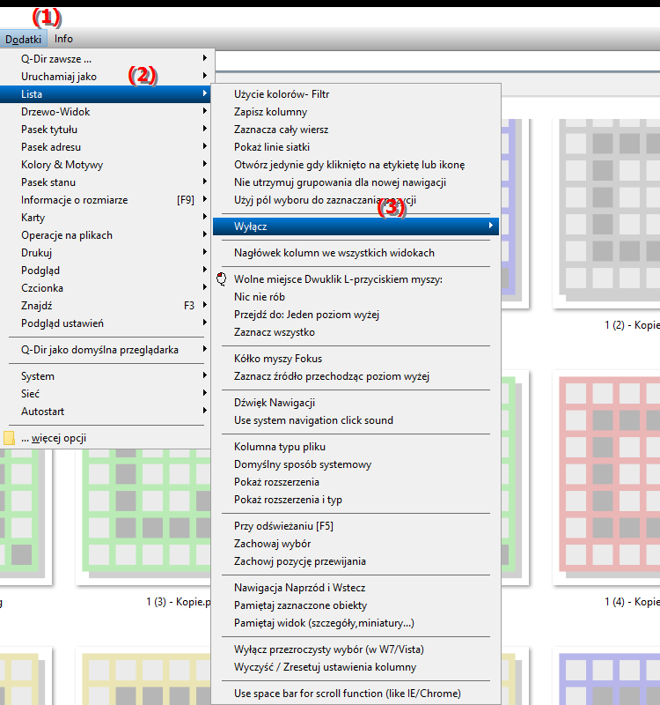
Task: Toggle Otwórz jedynie gdy kliknięto na etykietę
Action: coord(356,165)
